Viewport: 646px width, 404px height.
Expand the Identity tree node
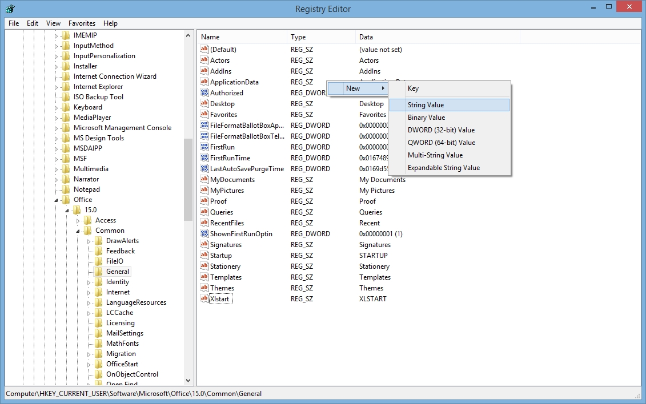pos(89,282)
